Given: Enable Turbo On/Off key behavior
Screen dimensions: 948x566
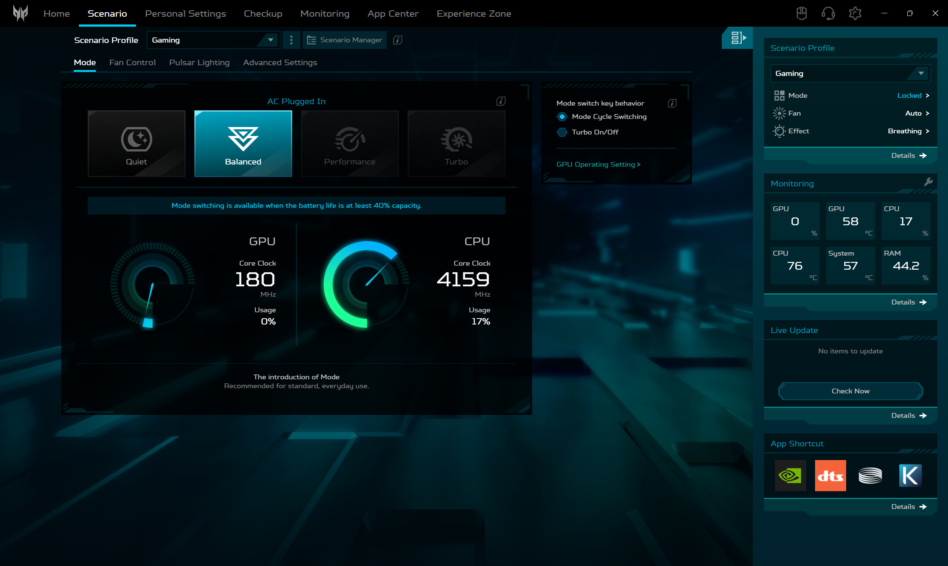Looking at the screenshot, I should tap(562, 132).
